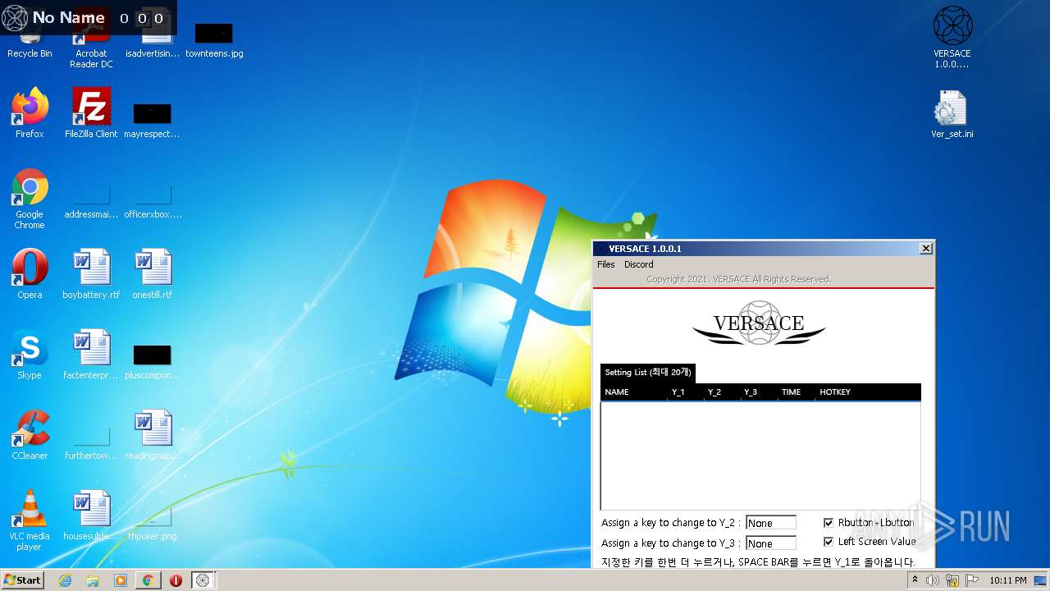Select the factenterpr... document icon
1050x591 pixels.
pyautogui.click(x=91, y=355)
